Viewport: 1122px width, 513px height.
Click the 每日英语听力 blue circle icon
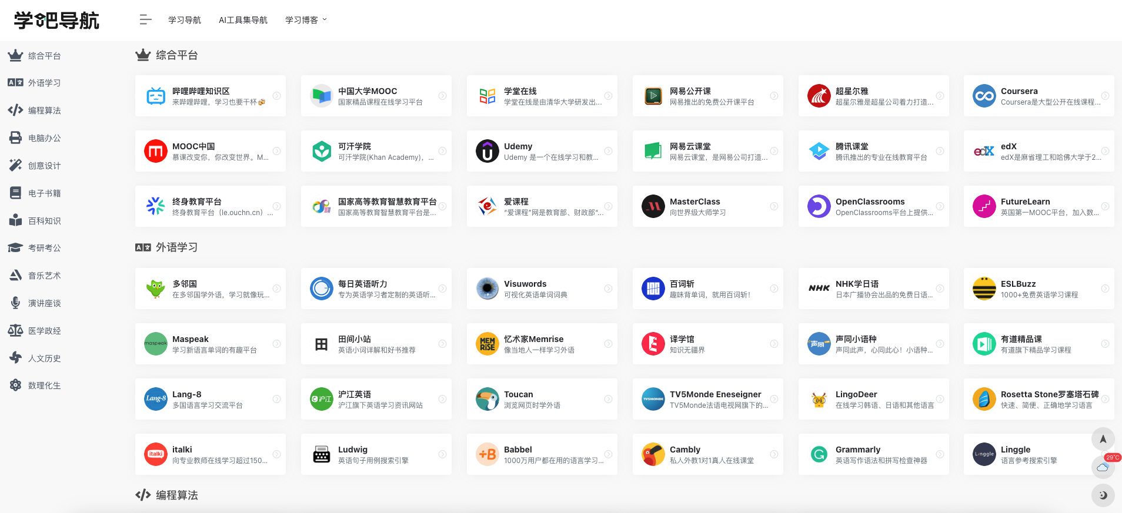click(x=322, y=289)
